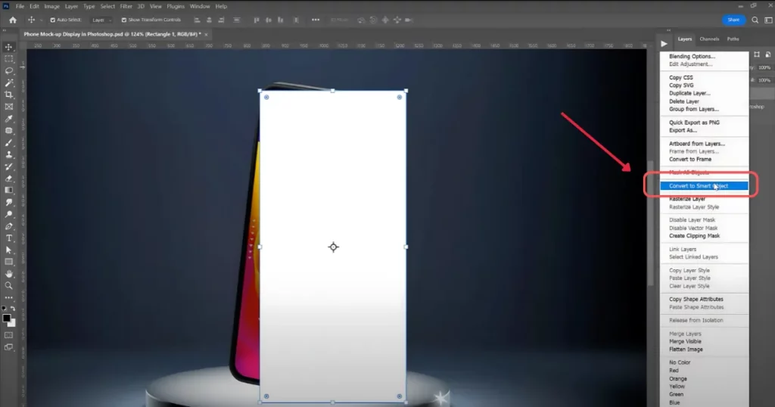Select the Lasso tool
775x407 pixels.
point(9,70)
